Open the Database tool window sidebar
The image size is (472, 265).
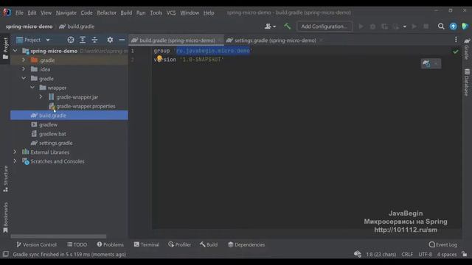point(467,82)
